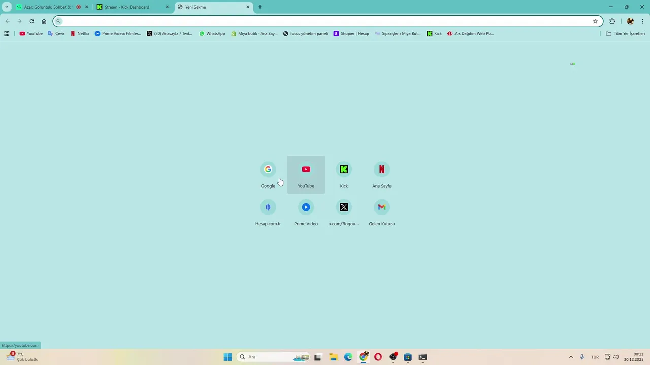Go to the browser home page
The width and height of the screenshot is (650, 365).
coord(44,21)
